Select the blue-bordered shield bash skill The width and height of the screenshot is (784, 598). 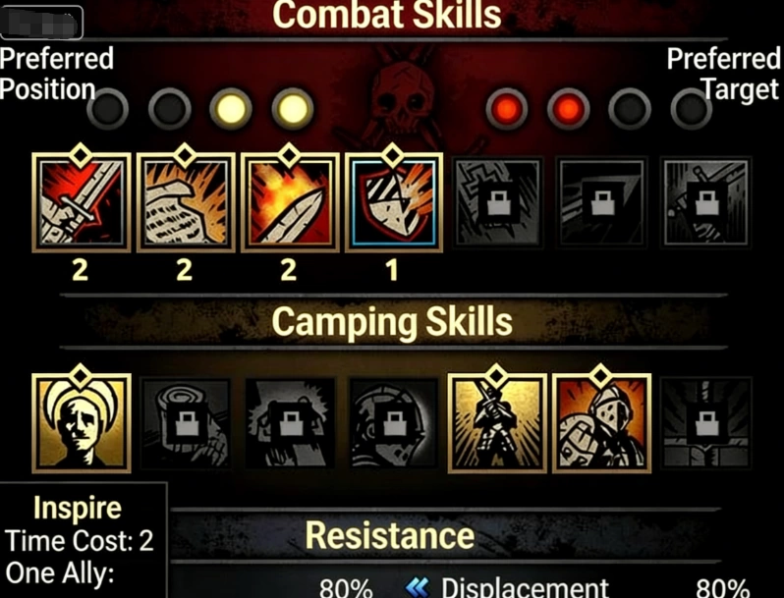coord(394,202)
